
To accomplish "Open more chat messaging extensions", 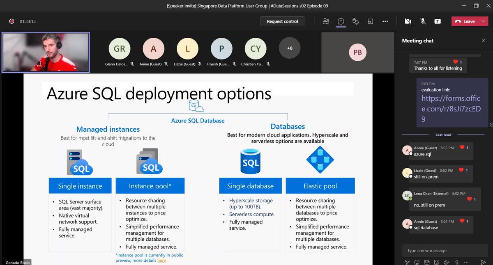I will coord(466,262).
